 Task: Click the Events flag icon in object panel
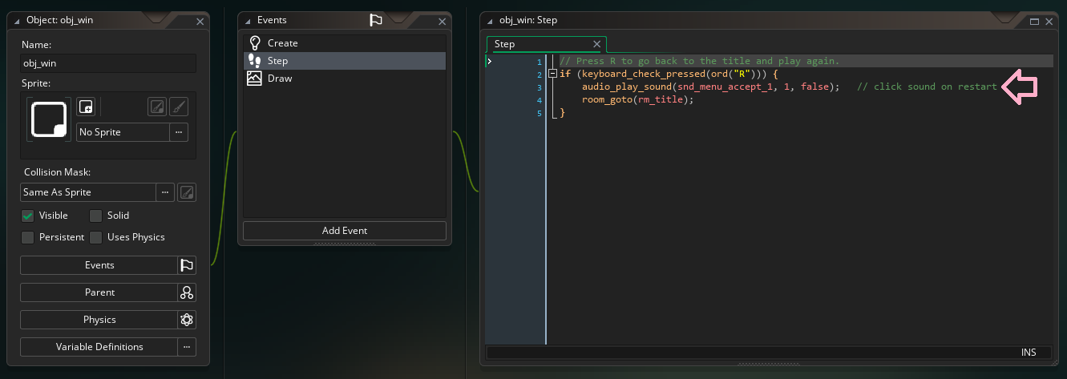click(187, 265)
